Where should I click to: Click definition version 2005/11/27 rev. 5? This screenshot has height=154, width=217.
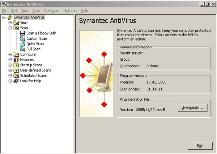[150, 110]
